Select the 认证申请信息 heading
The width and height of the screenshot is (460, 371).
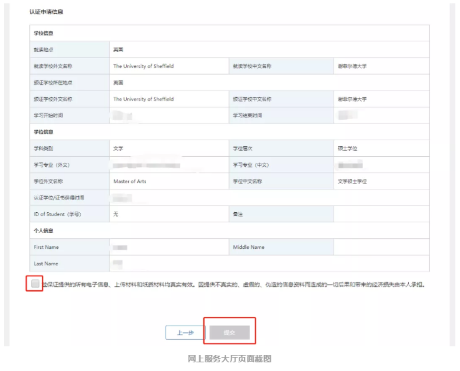[46, 12]
